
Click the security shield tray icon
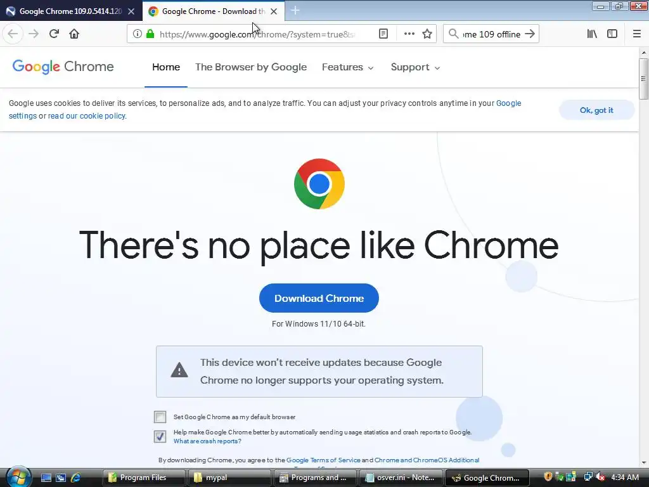(548, 477)
